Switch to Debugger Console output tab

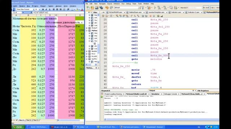(170, 94)
